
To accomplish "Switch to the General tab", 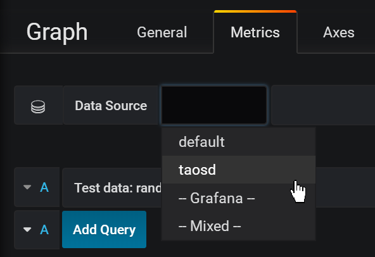I will coord(162,32).
